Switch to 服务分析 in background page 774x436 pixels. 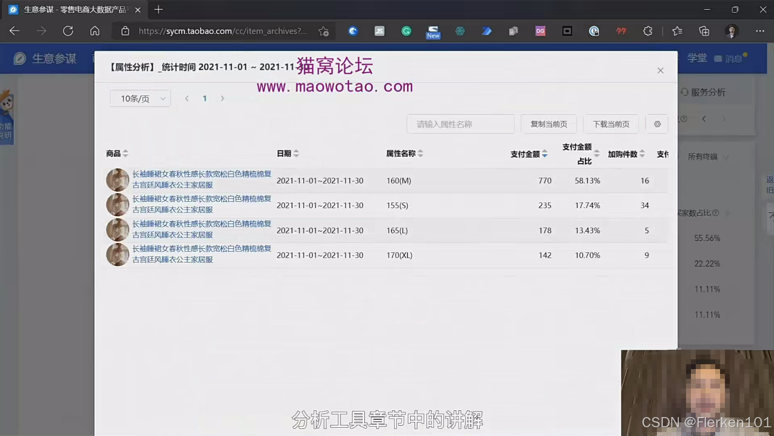coord(703,92)
